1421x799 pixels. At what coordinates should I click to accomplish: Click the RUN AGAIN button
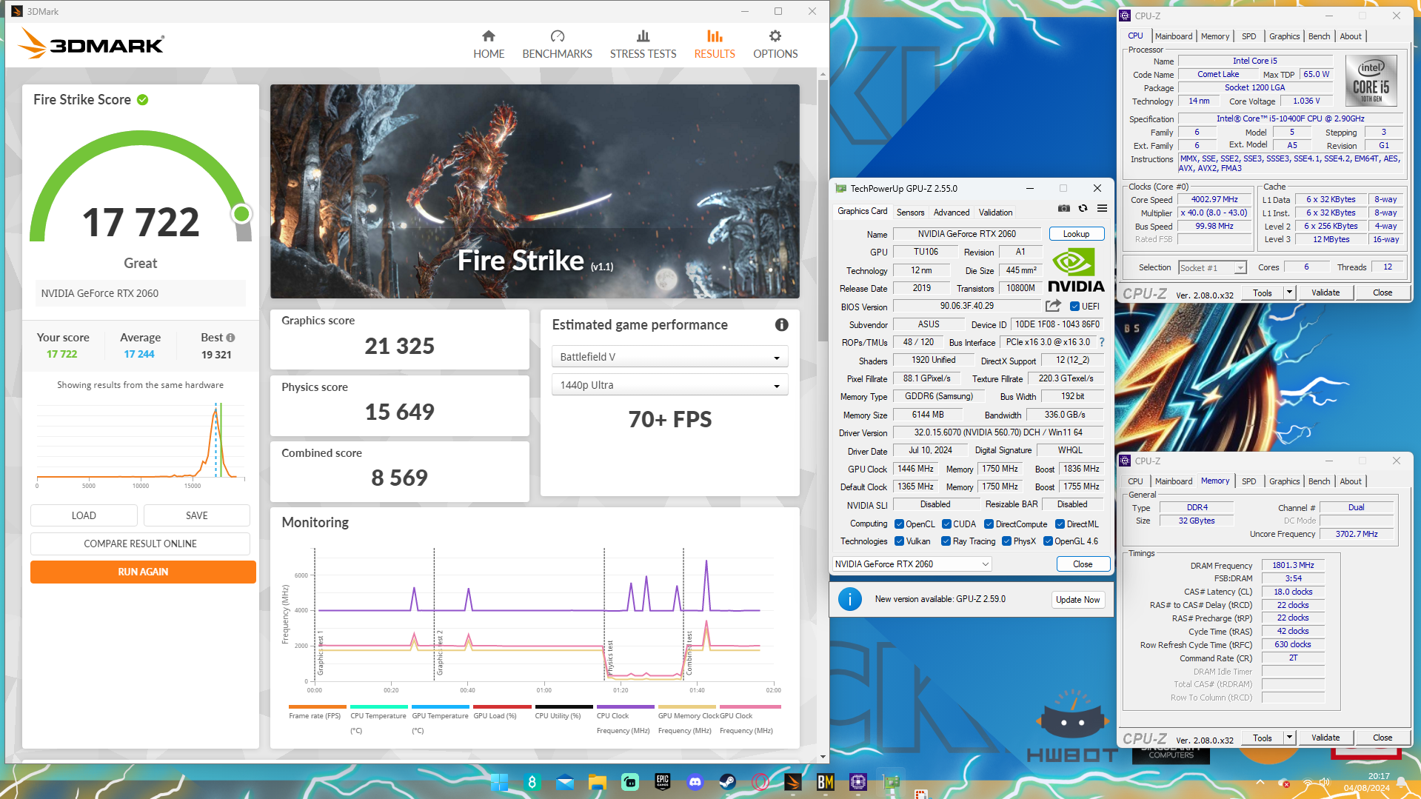pyautogui.click(x=143, y=572)
